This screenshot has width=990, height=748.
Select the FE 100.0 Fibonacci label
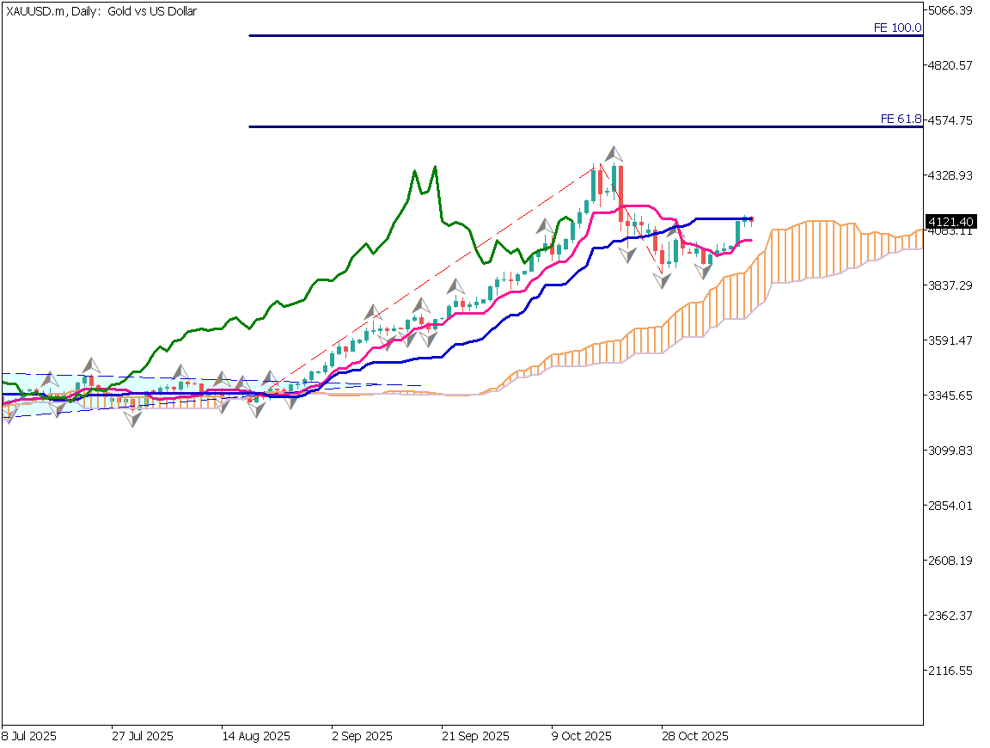[897, 28]
